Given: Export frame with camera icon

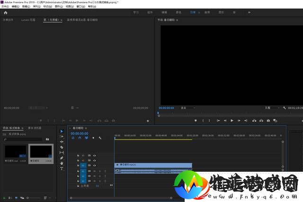Looking at the screenshot, I should tap(268, 121).
